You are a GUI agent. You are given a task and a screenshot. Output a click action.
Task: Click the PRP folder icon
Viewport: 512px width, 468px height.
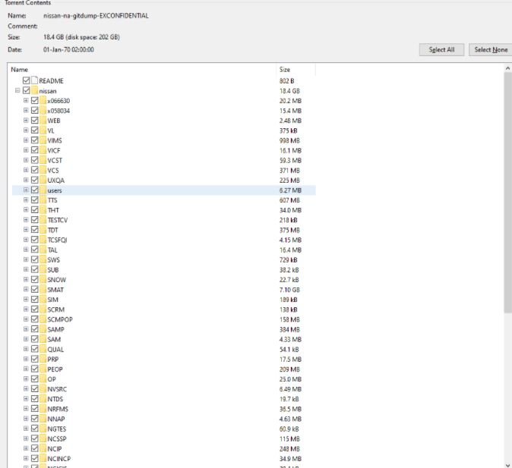43,359
